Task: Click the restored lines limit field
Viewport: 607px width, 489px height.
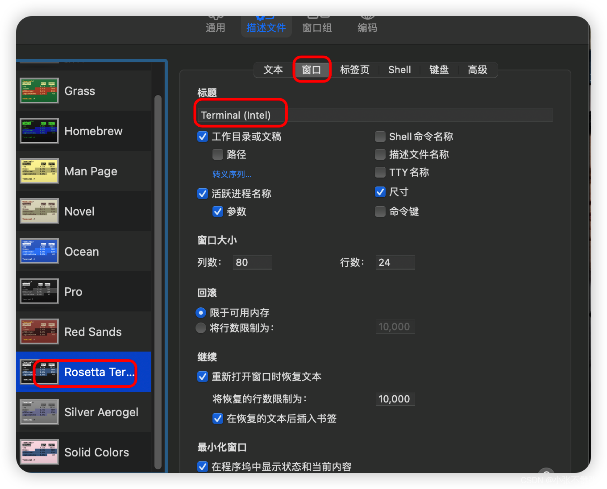Action: [395, 399]
